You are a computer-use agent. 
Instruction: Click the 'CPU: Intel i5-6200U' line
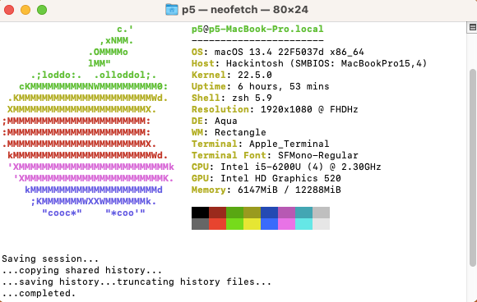click(x=286, y=167)
